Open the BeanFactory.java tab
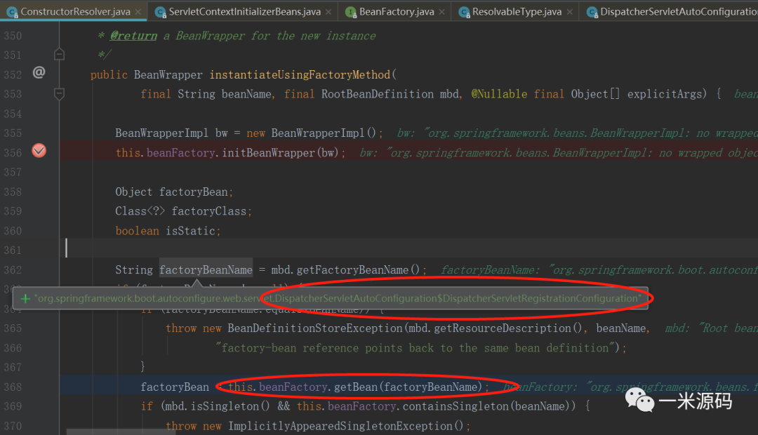This screenshot has width=758, height=435. click(396, 12)
